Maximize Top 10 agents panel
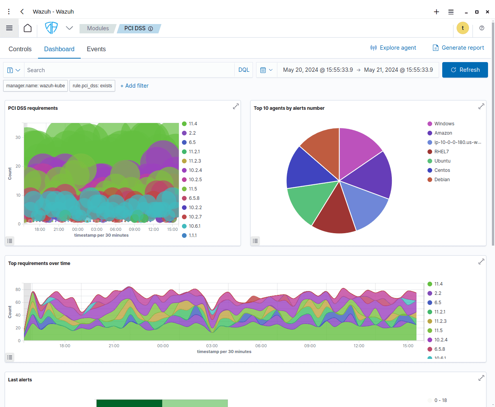Image resolution: width=495 pixels, height=407 pixels. [481, 106]
